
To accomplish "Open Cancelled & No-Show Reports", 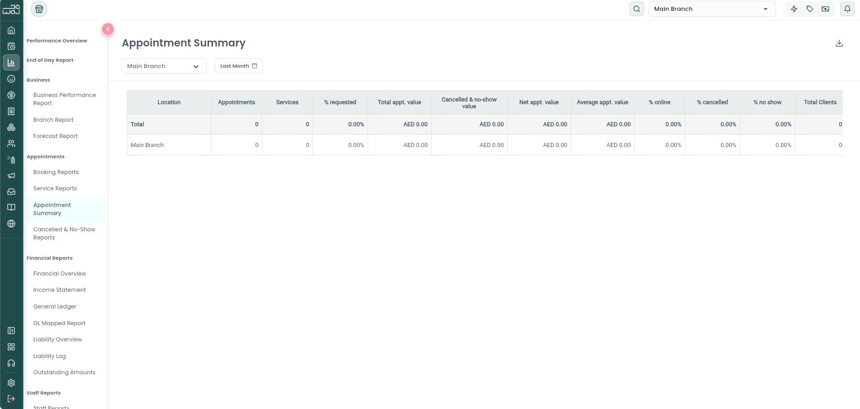I will tap(65, 234).
